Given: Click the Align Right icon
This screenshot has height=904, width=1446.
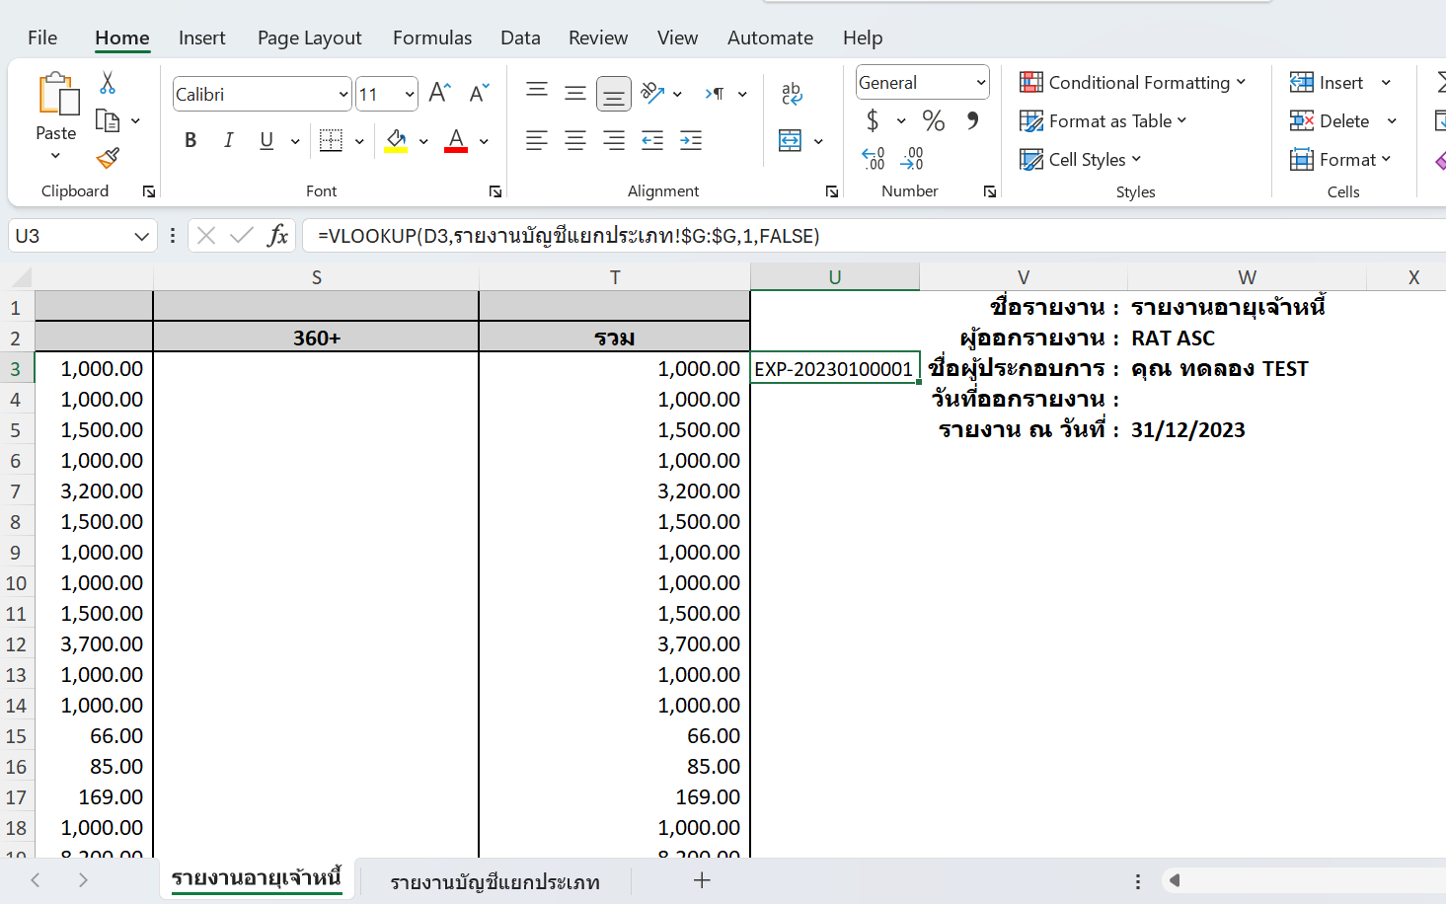Looking at the screenshot, I should [x=614, y=140].
